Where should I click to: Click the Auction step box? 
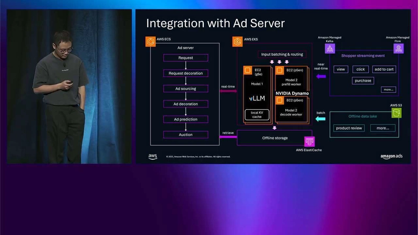tap(185, 135)
